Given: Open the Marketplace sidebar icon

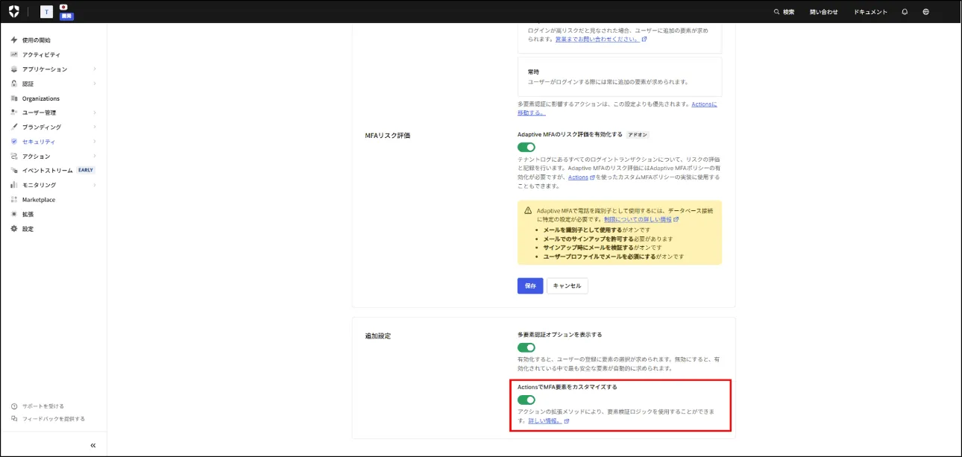Looking at the screenshot, I should (14, 200).
